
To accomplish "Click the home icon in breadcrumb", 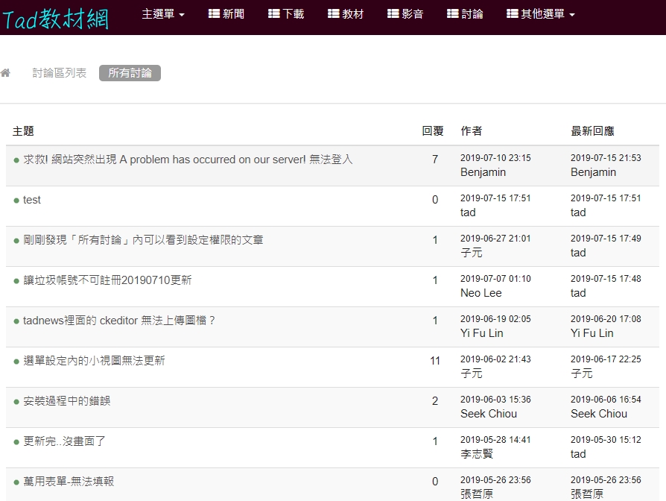I will 5,73.
